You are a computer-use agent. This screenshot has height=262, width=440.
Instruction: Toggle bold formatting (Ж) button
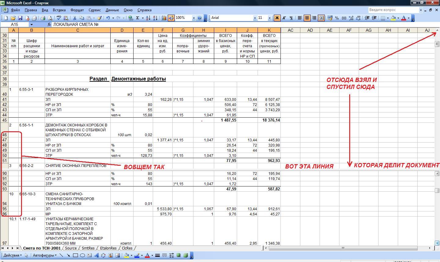[x=277, y=18]
